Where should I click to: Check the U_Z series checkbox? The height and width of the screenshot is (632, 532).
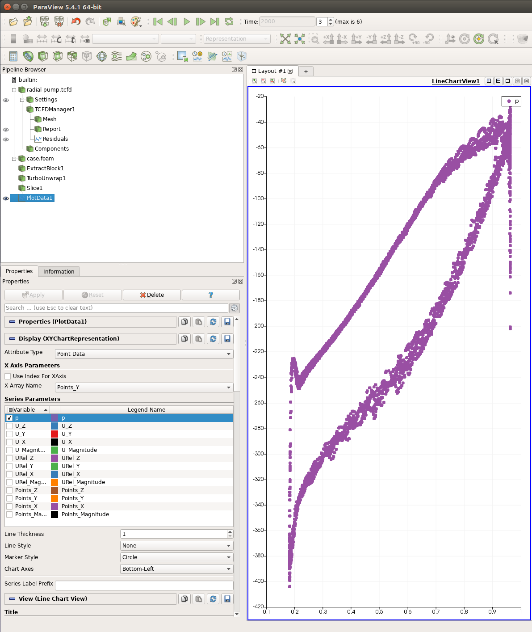click(9, 426)
